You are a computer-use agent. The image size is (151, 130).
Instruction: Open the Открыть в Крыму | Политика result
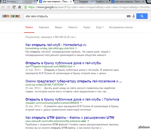coord(72,99)
